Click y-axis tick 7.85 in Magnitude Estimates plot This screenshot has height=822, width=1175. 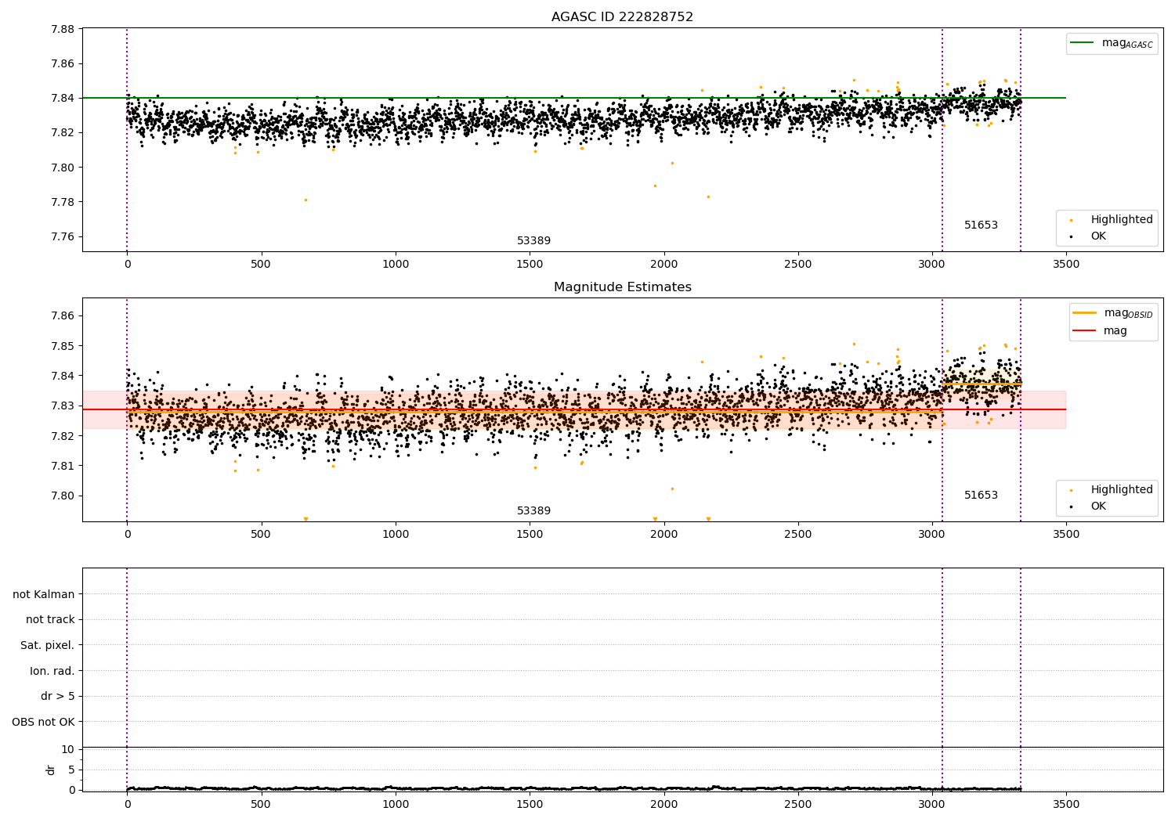coord(63,347)
